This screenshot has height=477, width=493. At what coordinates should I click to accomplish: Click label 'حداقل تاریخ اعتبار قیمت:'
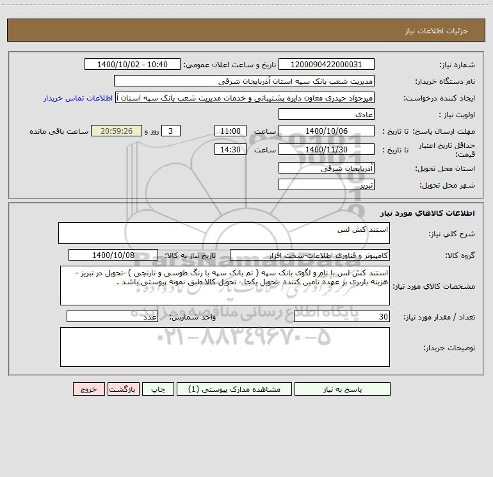click(446, 150)
